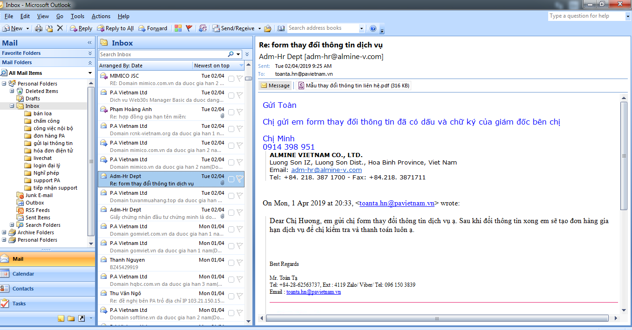Click the Drafts folder icon
Screen dimensions: 632x330
20,99
